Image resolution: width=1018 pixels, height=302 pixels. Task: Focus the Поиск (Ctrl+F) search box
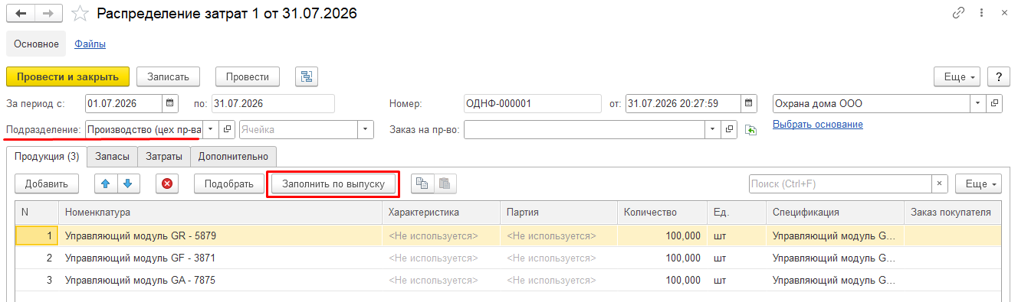pyautogui.click(x=840, y=183)
